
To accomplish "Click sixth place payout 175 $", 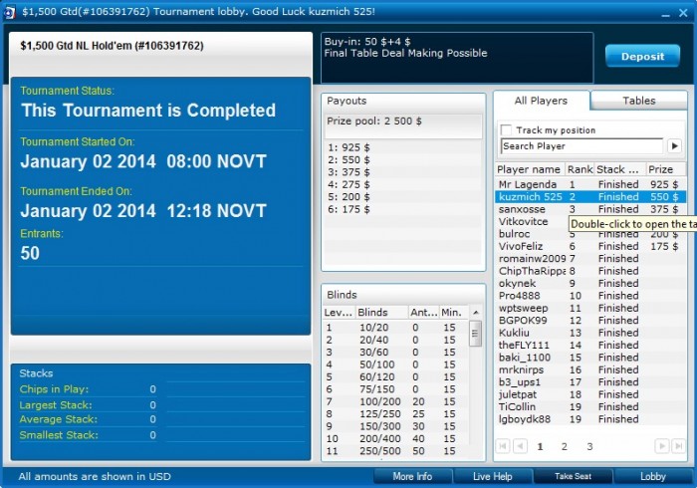I will point(348,209).
